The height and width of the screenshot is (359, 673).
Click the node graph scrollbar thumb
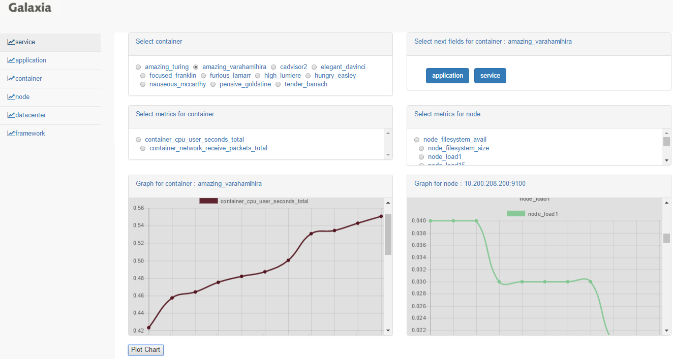click(667, 238)
